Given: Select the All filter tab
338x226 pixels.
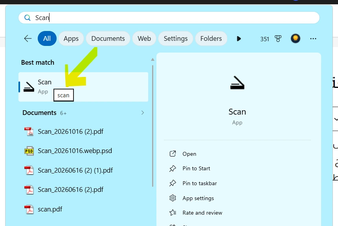Looking at the screenshot, I should point(47,38).
